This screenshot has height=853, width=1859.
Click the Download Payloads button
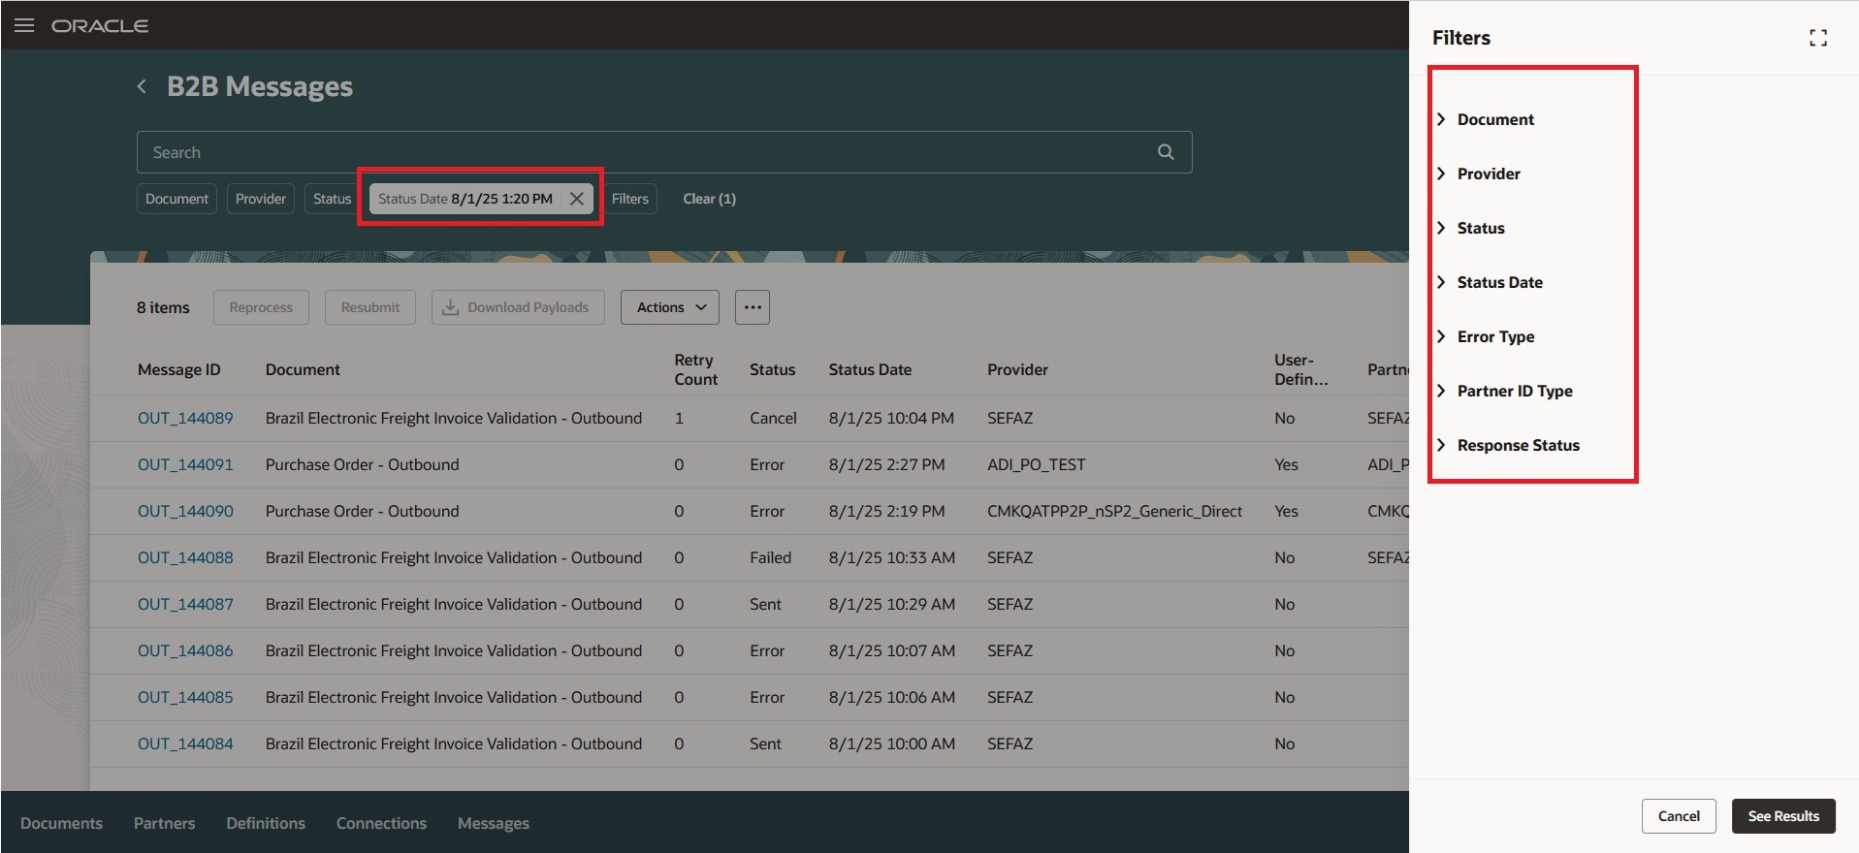517,307
